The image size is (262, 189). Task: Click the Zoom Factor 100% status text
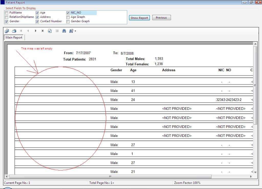click(187, 183)
